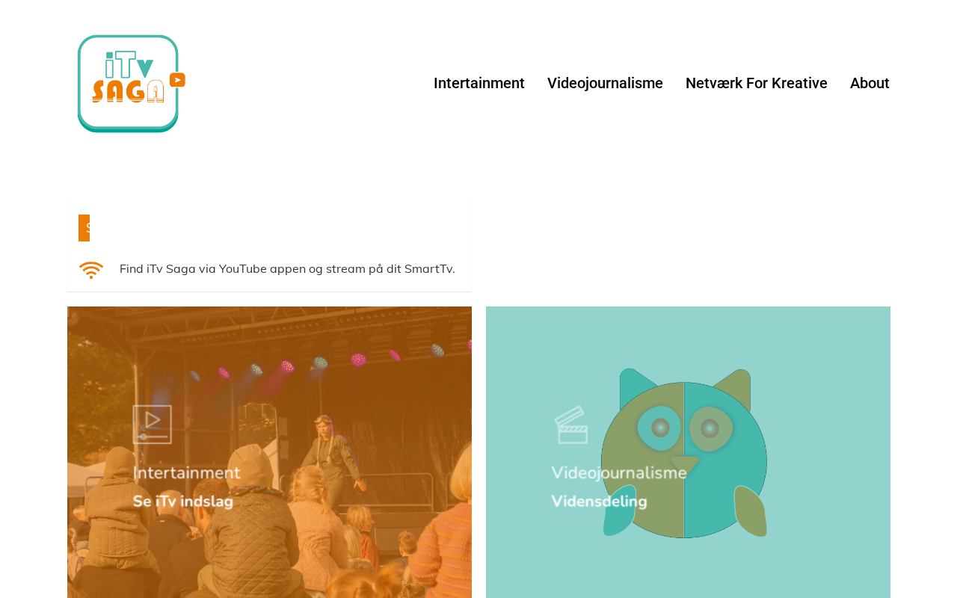The height and width of the screenshot is (598, 957).
Task: Open the Intertainment menu item
Action: pyautogui.click(x=479, y=84)
